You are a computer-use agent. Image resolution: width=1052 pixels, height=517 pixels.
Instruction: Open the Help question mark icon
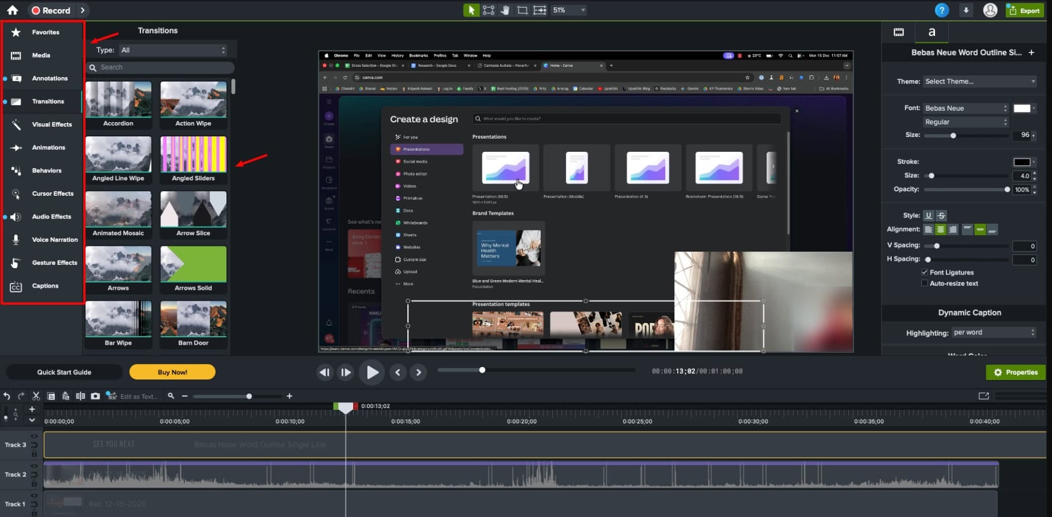click(x=942, y=10)
